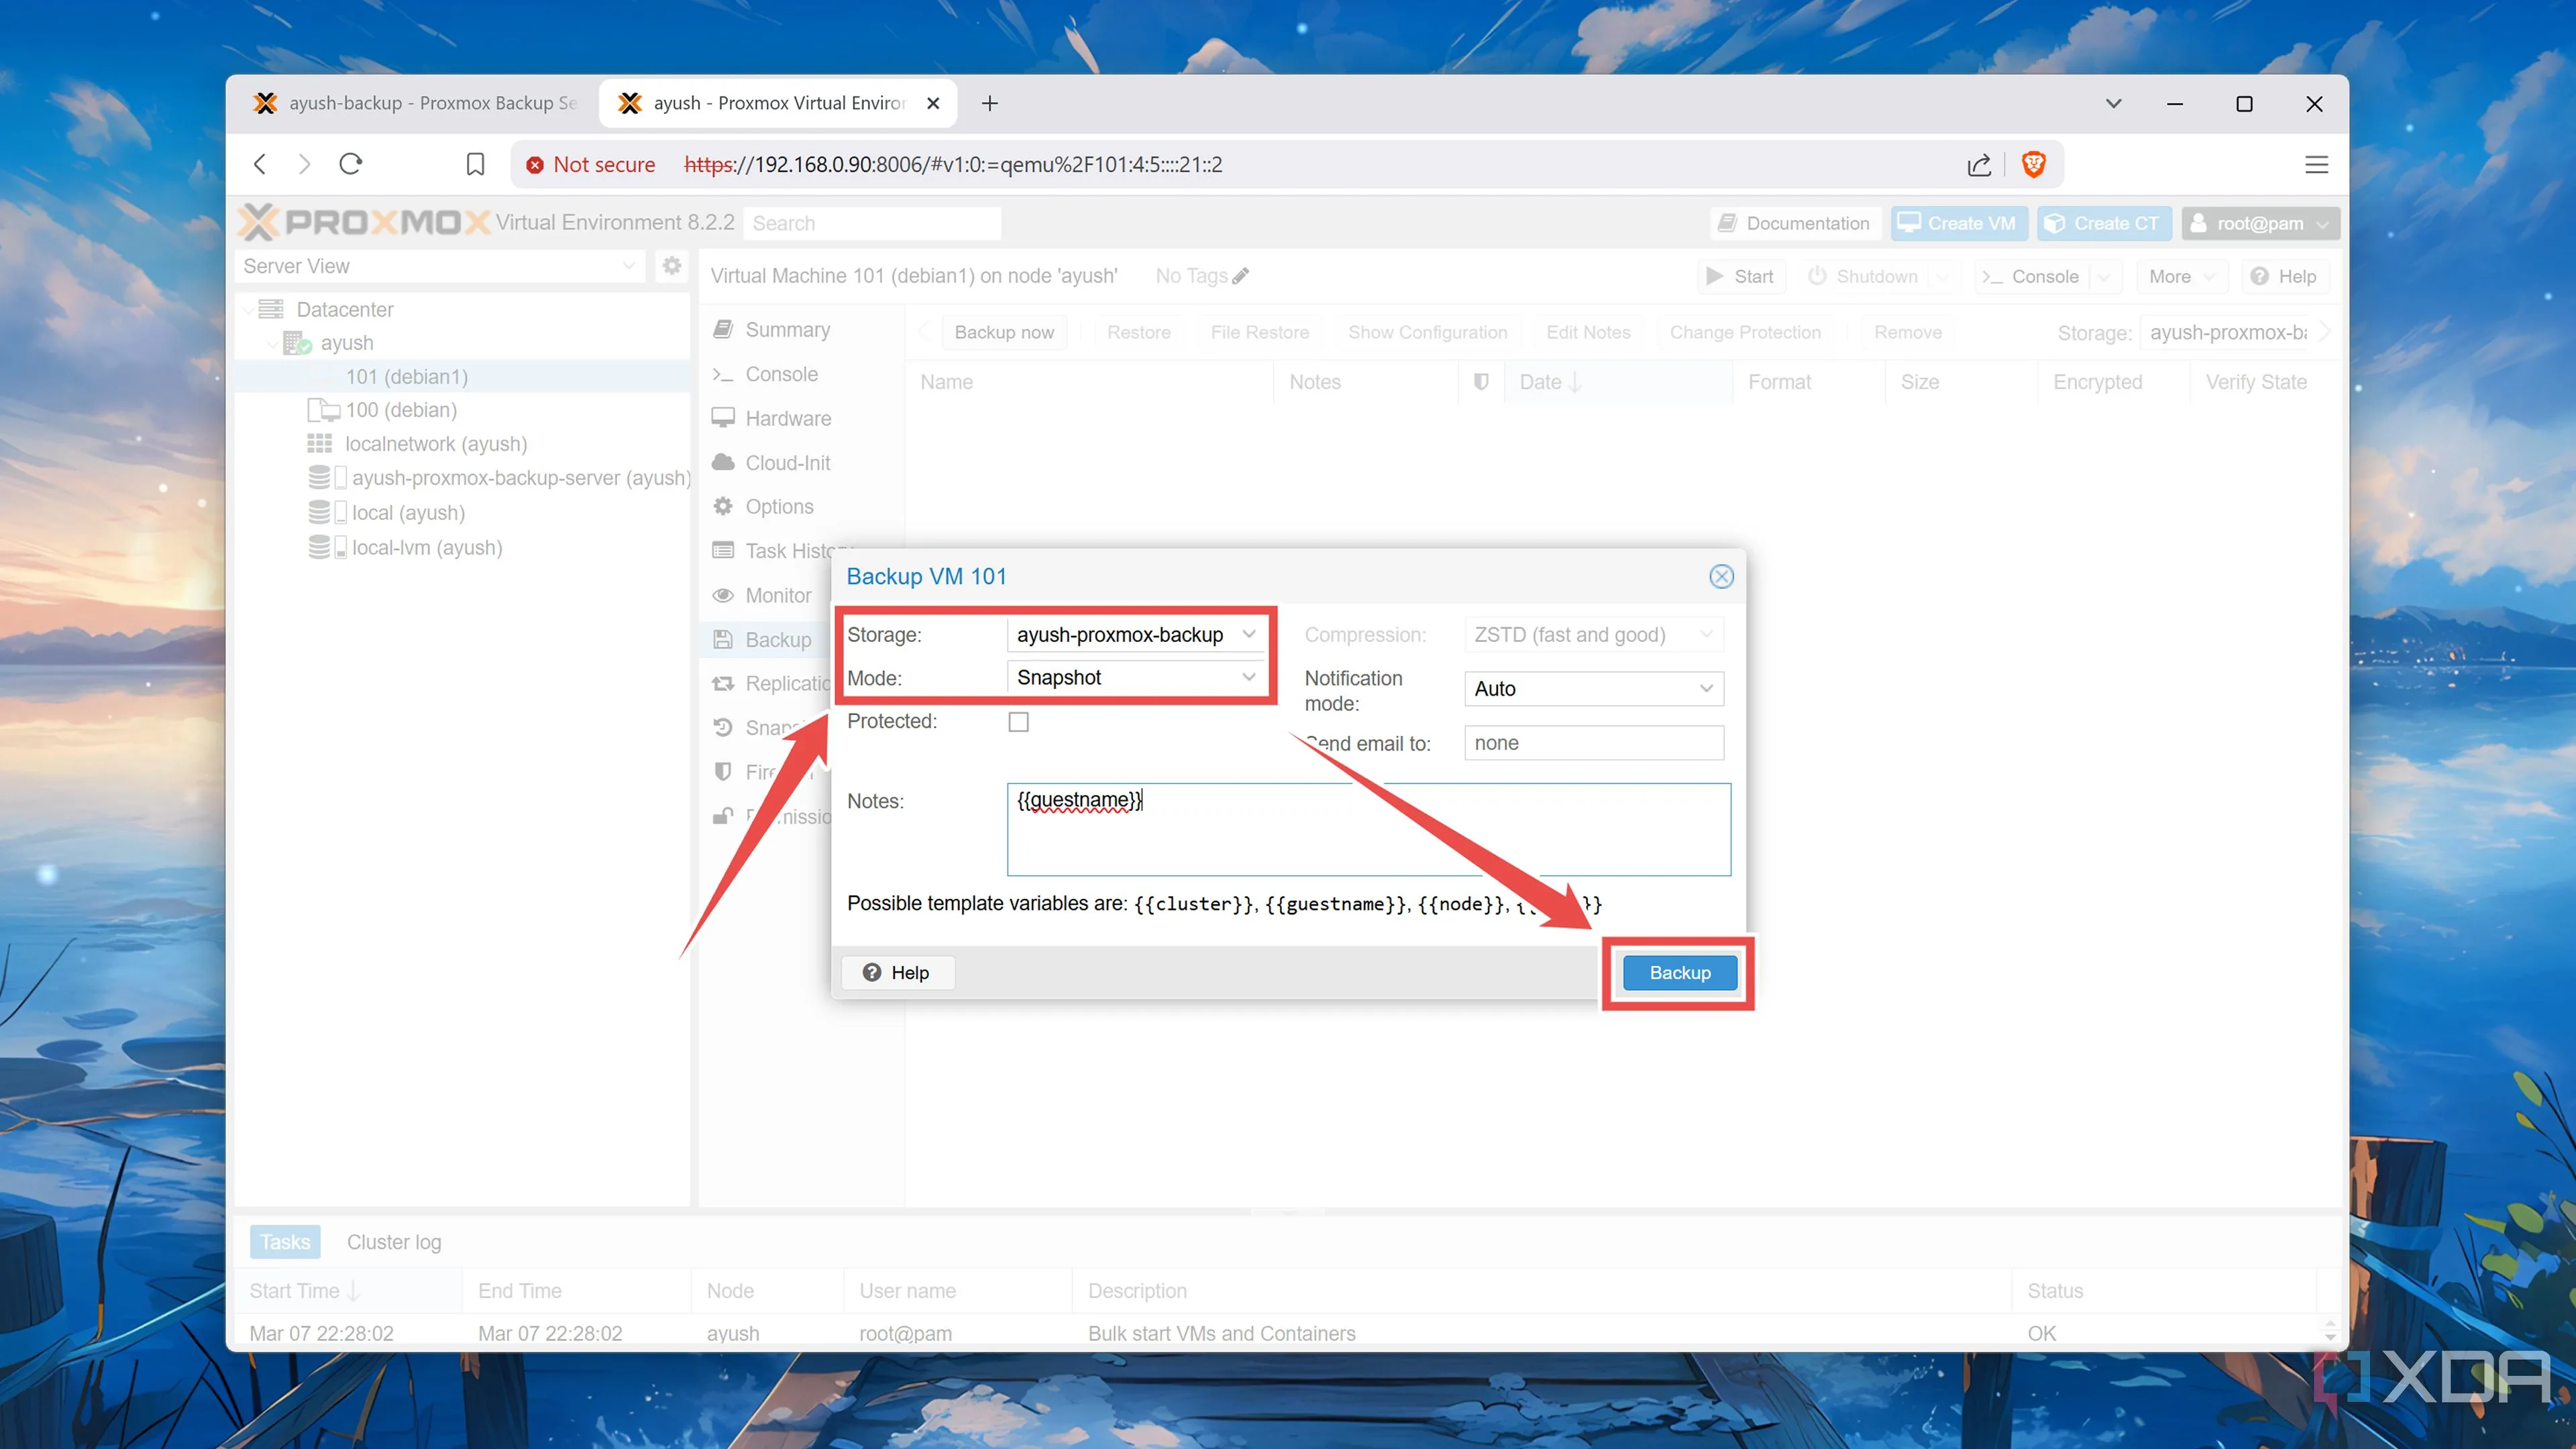Click the Start VM button
2576x1449 pixels.
(1740, 276)
